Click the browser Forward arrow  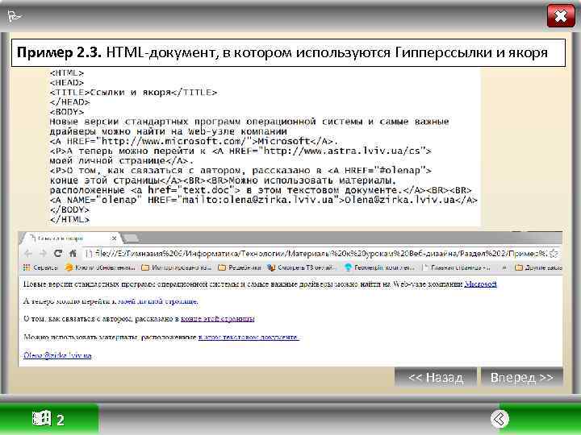click(43, 254)
